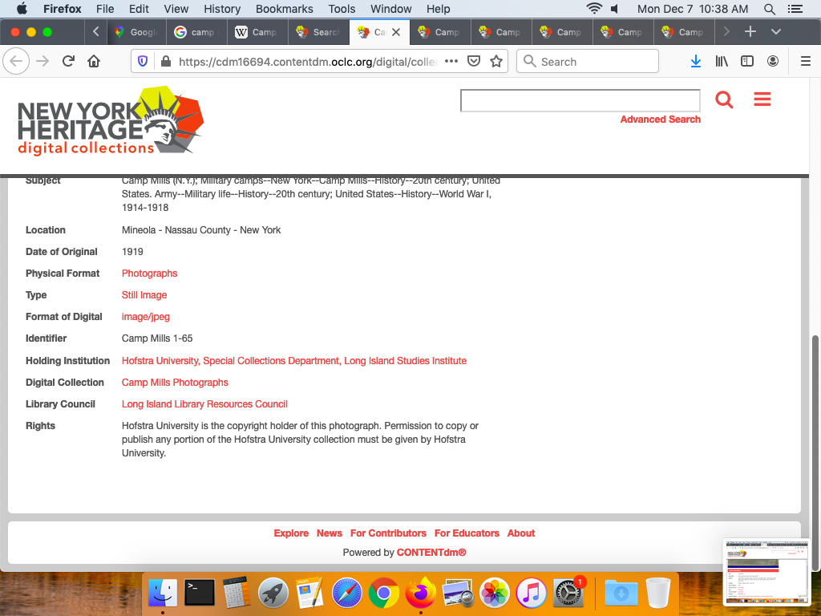Viewport: 821px width, 616px height.
Task: Save page to Pocket icon
Action: pos(474,62)
